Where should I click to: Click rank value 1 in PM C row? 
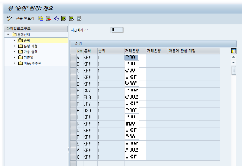pos(111,71)
